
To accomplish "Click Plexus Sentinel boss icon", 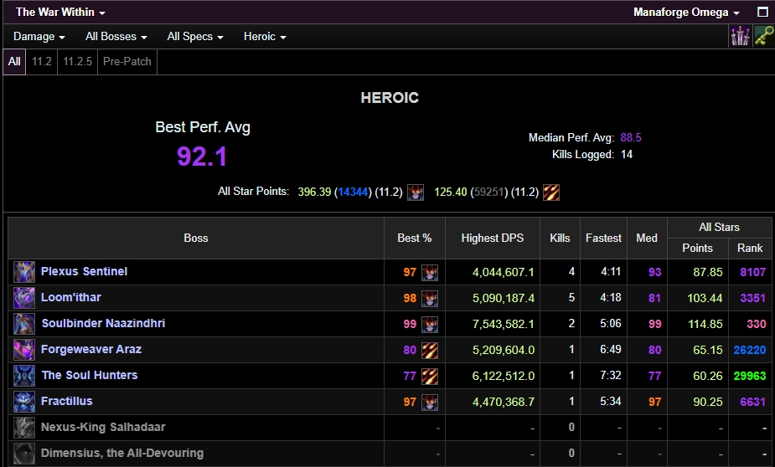I will (x=24, y=272).
